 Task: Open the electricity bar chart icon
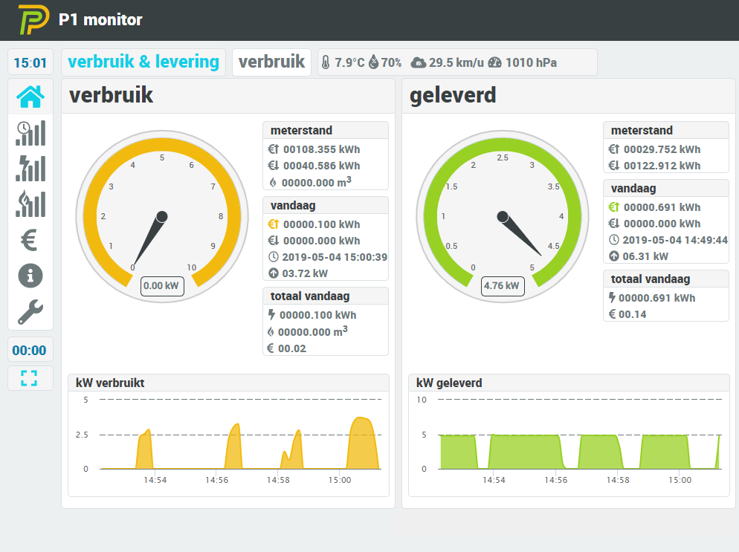point(30,168)
